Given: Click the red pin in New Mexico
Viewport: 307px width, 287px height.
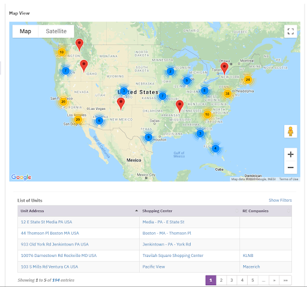Looking at the screenshot, I should tap(121, 104).
